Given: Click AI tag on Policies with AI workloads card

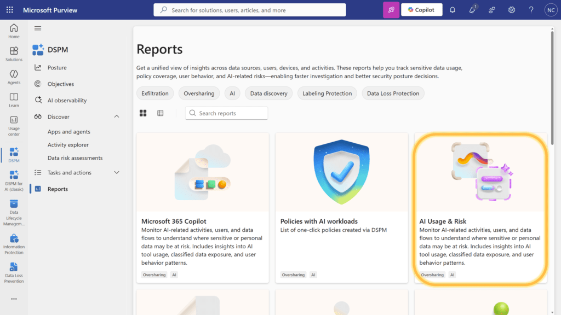Looking at the screenshot, I should (x=313, y=275).
